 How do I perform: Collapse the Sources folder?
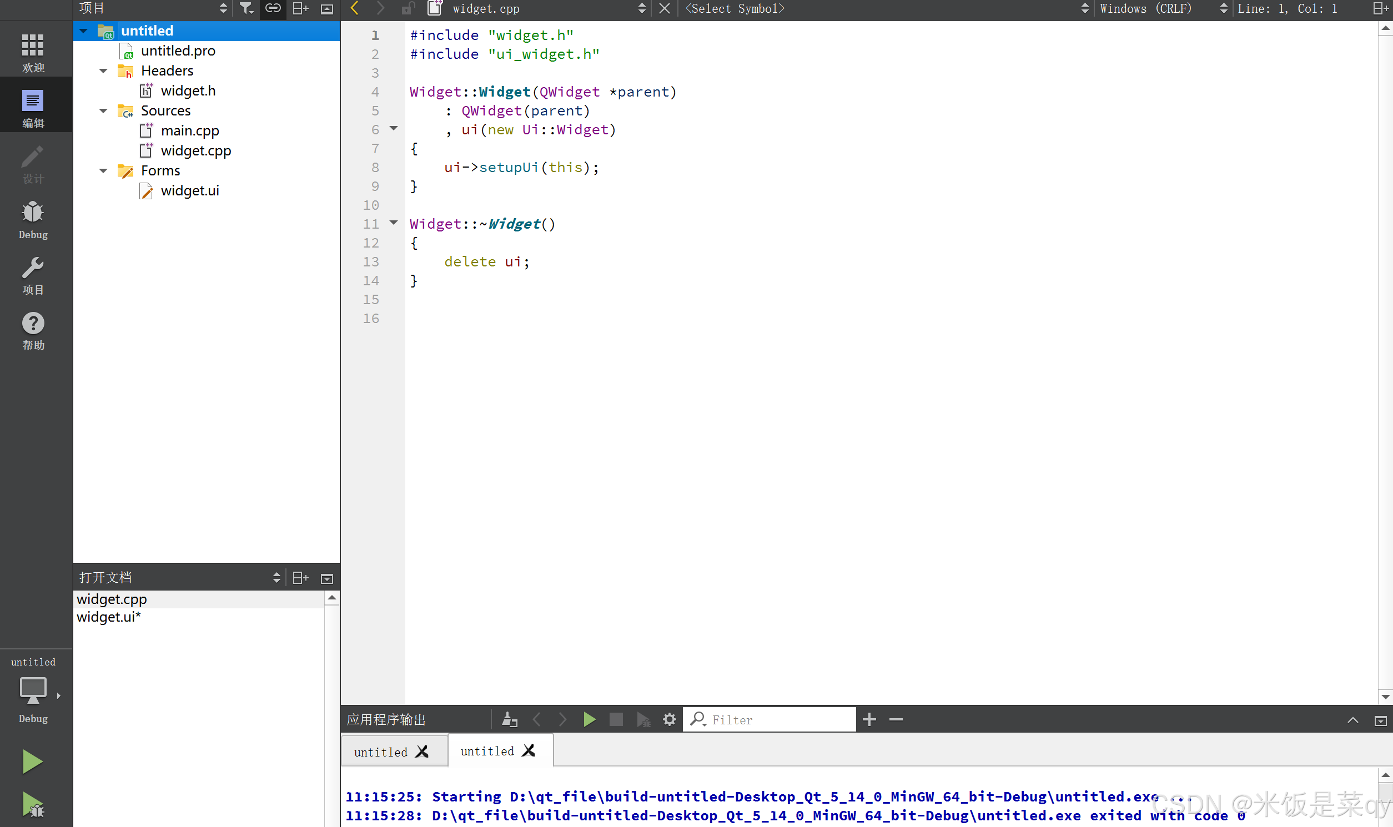pos(103,111)
